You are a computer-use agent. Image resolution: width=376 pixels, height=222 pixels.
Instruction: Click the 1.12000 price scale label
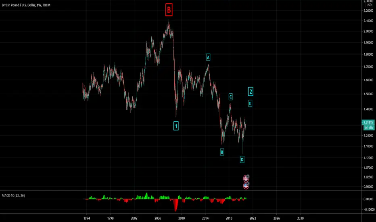[368, 158]
